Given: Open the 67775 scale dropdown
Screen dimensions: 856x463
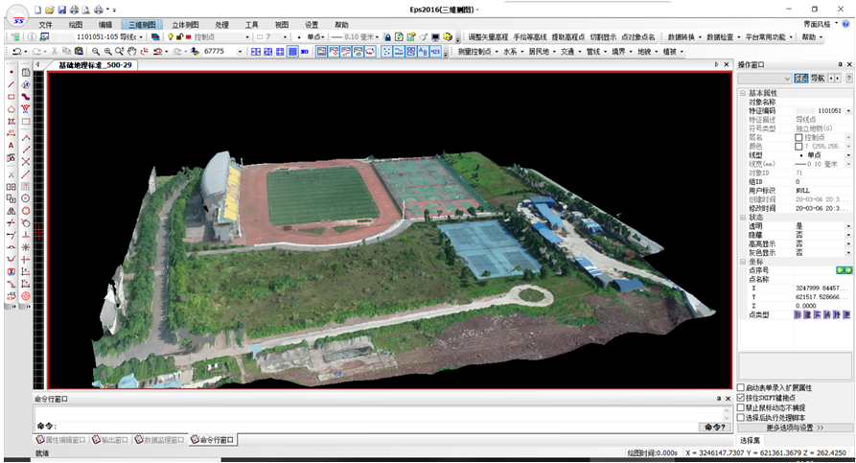Looking at the screenshot, I should coord(240,52).
